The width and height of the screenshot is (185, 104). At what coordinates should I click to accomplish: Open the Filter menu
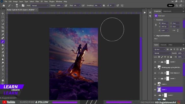[x=37, y=1]
